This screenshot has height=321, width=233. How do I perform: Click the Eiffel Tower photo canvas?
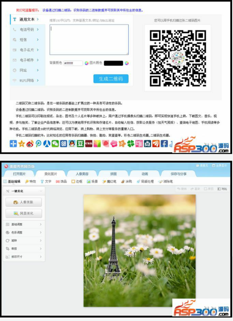coord(139,251)
